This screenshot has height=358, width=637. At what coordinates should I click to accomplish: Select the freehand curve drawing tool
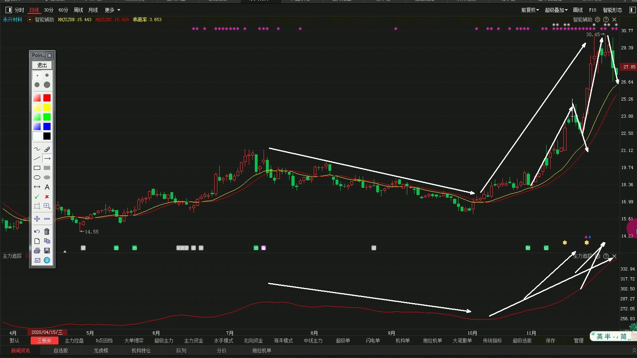(37, 149)
